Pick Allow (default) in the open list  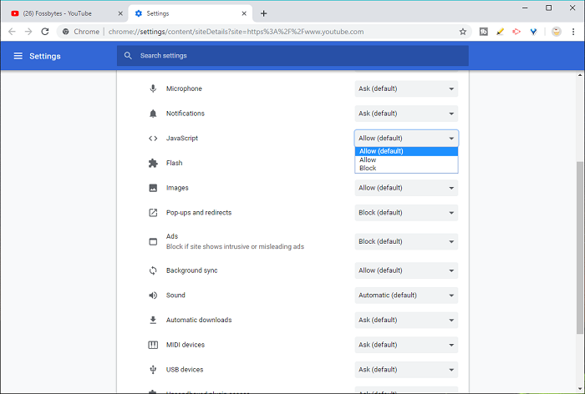381,151
